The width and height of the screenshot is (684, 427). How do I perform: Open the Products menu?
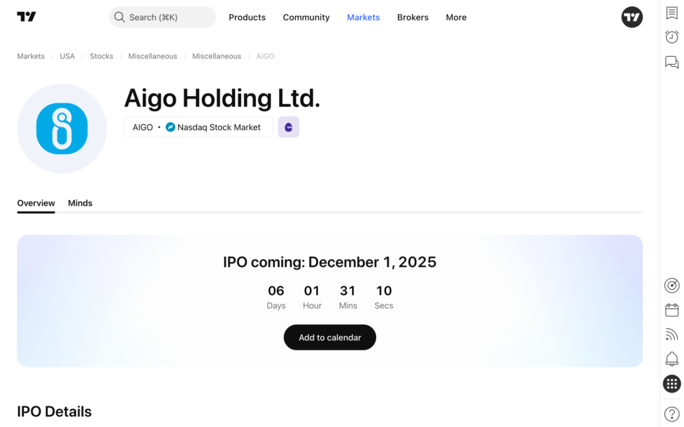pos(247,17)
